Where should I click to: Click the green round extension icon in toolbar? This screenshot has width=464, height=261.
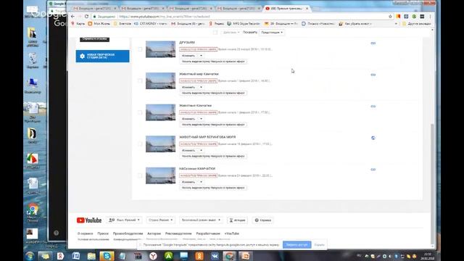pos(414,17)
